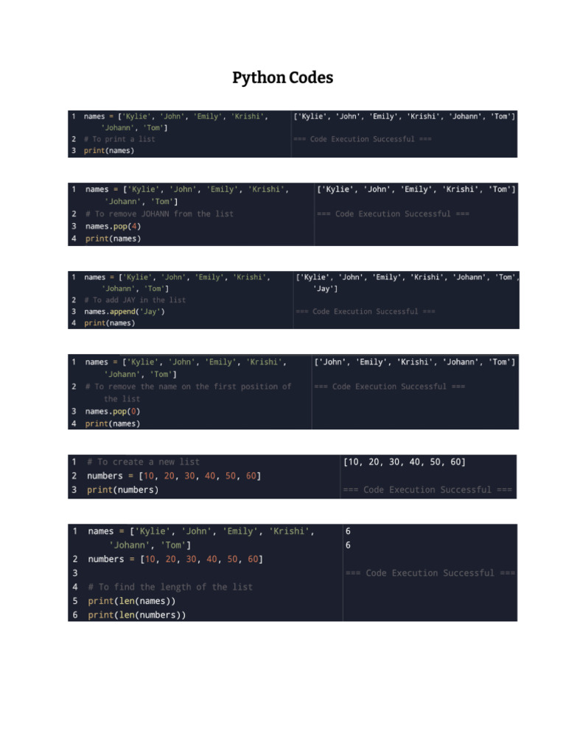
Task: Click the names.pop(0) code line
Action: pos(113,411)
